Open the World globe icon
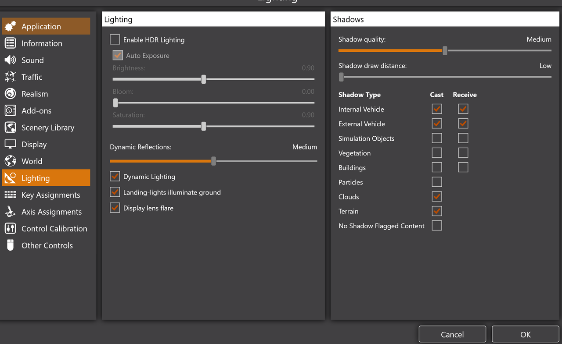 (10, 161)
